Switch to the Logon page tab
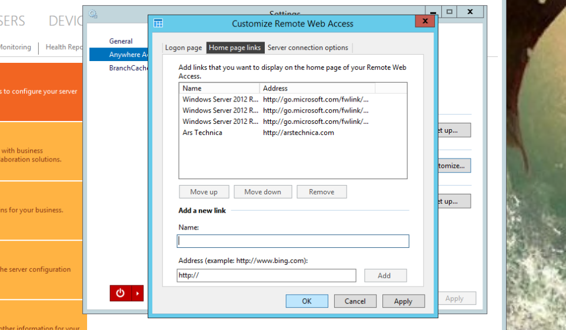Image resolution: width=566 pixels, height=330 pixels. click(184, 48)
